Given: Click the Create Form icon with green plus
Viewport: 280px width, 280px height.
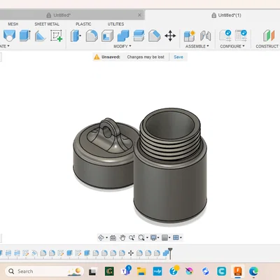Looking at the screenshot, I should [x=56, y=36].
